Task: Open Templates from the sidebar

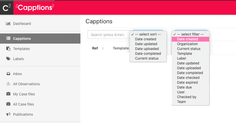Action: [x=22, y=49]
